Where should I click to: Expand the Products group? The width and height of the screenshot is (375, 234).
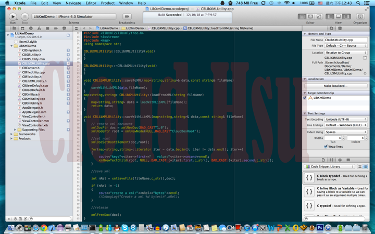tap(11, 138)
